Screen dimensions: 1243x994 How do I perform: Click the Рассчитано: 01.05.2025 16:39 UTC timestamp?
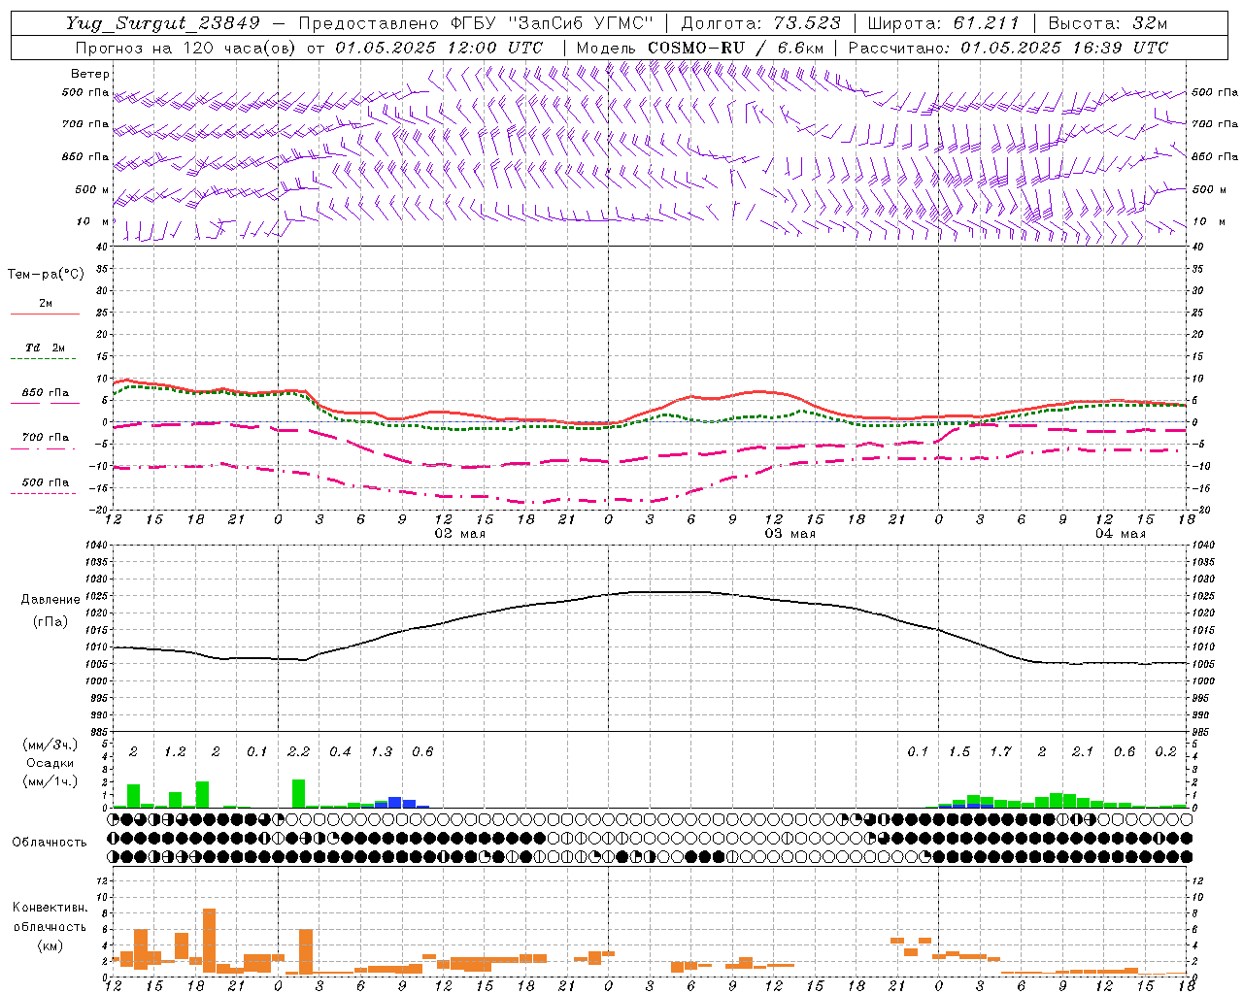1008,48
